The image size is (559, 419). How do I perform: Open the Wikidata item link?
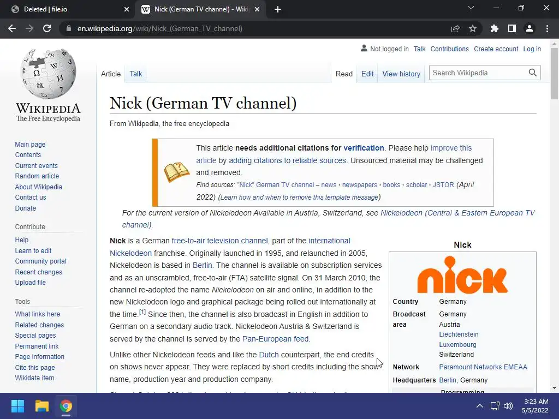pos(34,378)
